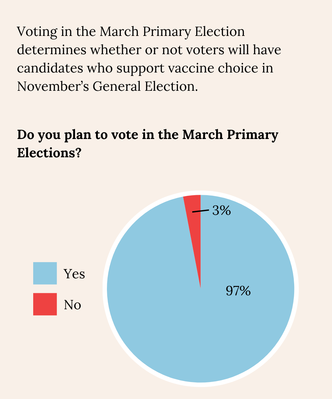Select the "Yes" legend label text
Image resolution: width=332 pixels, height=399 pixels.
74,274
